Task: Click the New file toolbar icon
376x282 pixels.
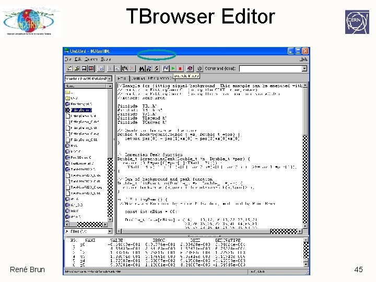Action: click(69, 68)
